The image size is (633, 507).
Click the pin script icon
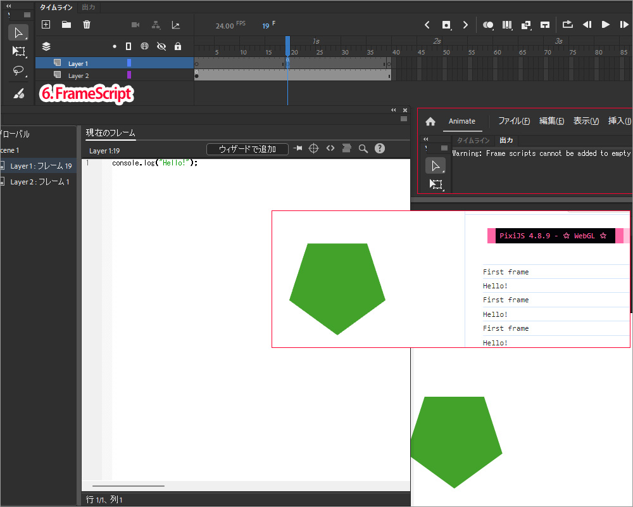(298, 148)
